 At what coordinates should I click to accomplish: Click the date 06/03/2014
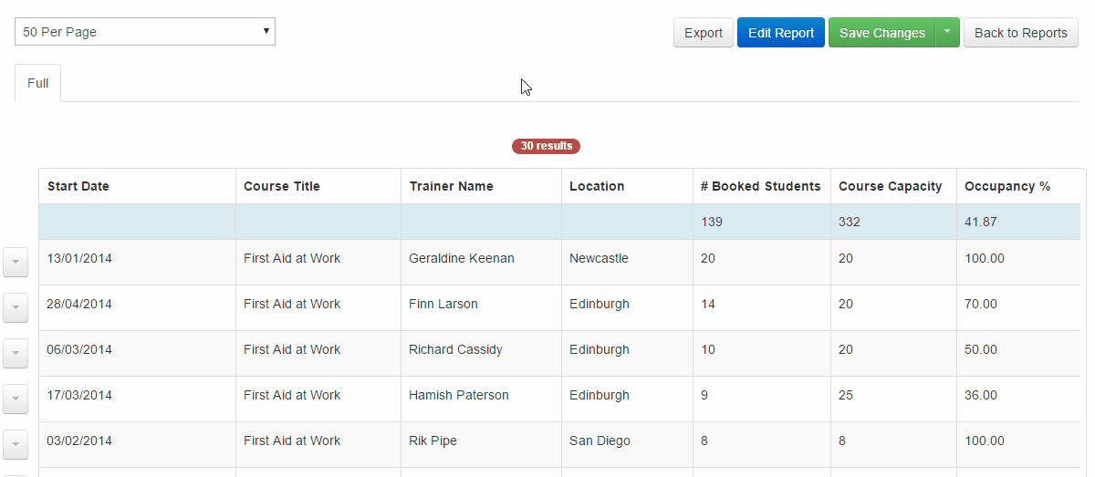[79, 349]
